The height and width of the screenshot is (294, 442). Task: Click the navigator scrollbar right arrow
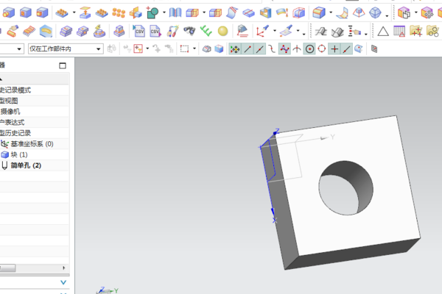point(63,268)
